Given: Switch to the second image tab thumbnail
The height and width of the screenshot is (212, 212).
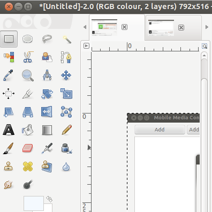Looking at the screenshot, I should tap(161, 28).
